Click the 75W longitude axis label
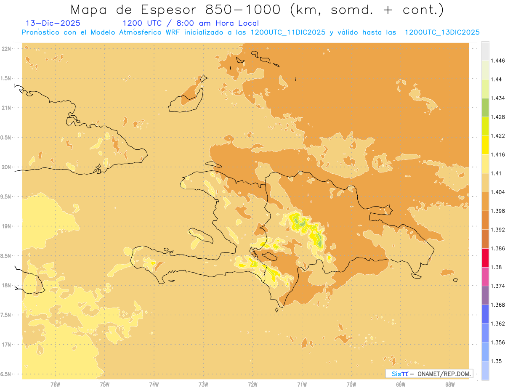Screen dimensions: 505x390 (x=104, y=385)
